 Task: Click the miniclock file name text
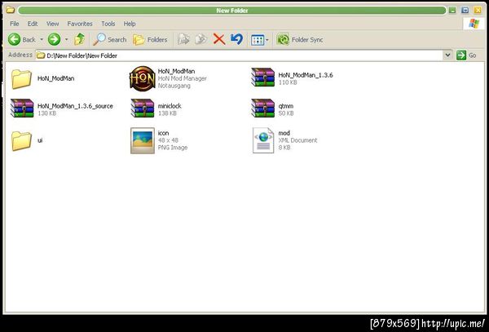coord(170,106)
